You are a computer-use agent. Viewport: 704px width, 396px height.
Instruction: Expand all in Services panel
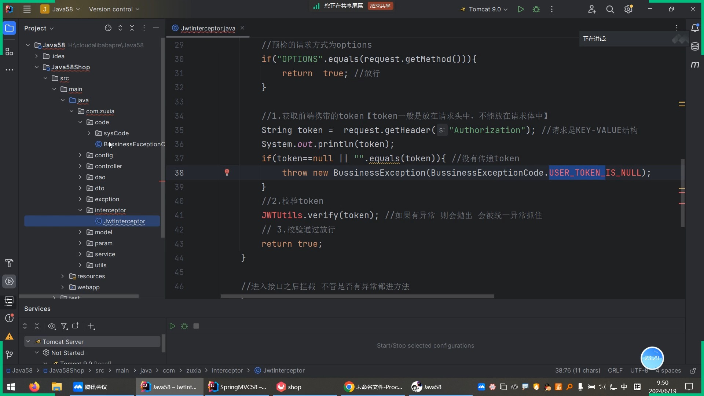pos(25,326)
